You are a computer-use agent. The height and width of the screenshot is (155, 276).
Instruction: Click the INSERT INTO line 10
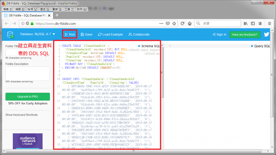[x=99, y=79]
